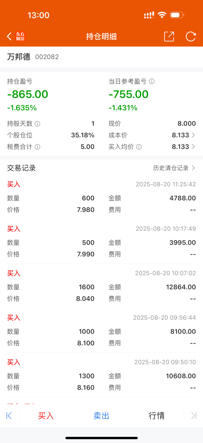Image resolution: width=203 pixels, height=443 pixels.
Task: Tap info icon beside 持股天数
Action: [x=38, y=124]
